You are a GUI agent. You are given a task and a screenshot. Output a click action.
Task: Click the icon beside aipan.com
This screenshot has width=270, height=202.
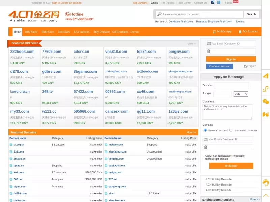pyautogui.click(x=11, y=187)
